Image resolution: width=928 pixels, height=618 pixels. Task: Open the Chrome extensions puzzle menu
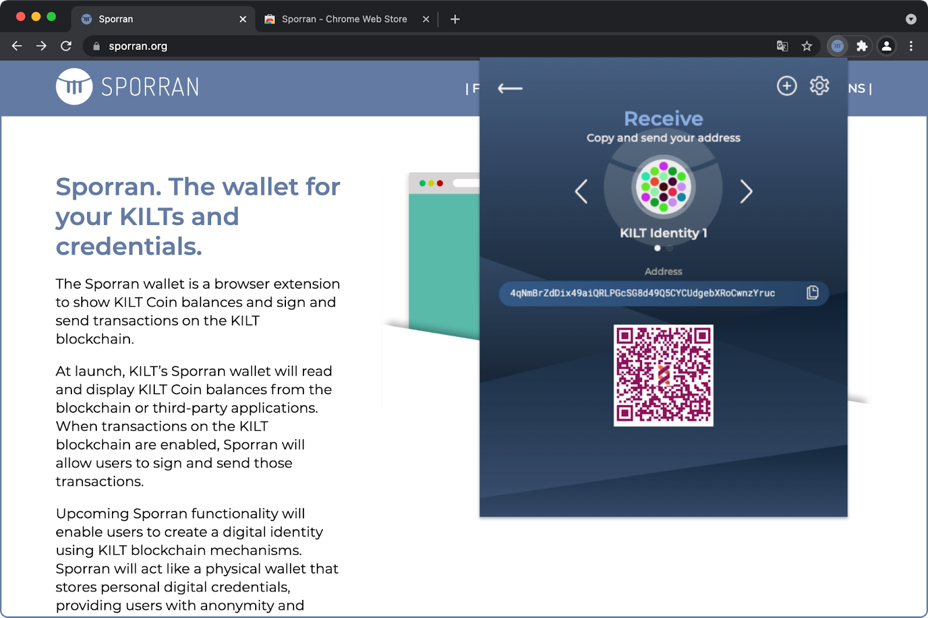pyautogui.click(x=862, y=46)
